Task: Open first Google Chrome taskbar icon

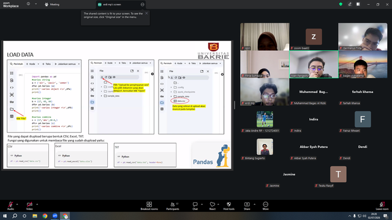Action: (x=45, y=216)
